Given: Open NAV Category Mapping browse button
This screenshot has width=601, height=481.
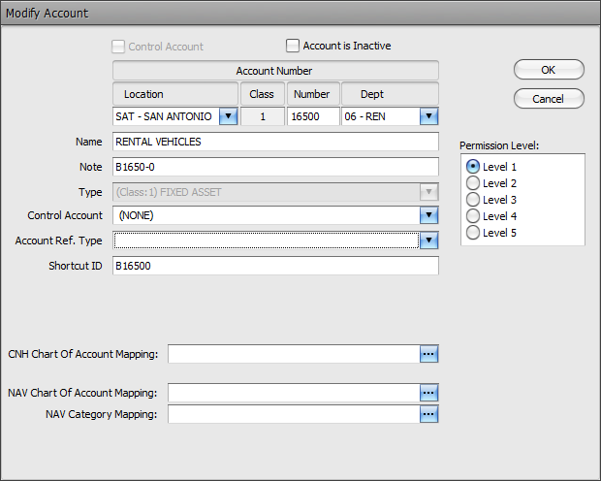Looking at the screenshot, I should (x=428, y=414).
